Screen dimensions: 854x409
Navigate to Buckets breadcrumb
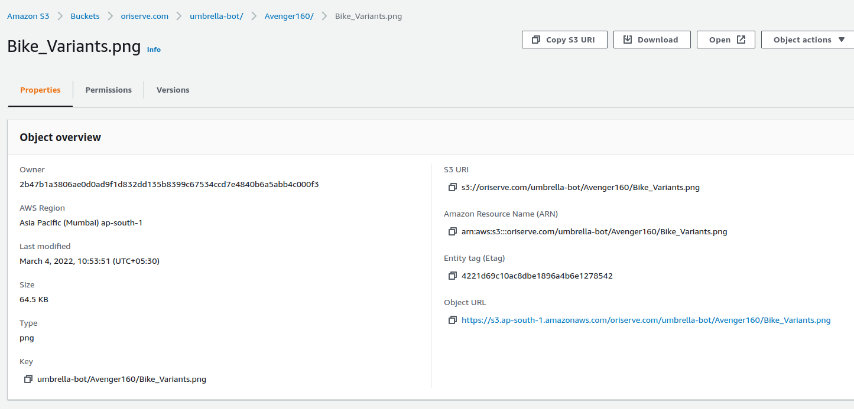[x=85, y=16]
